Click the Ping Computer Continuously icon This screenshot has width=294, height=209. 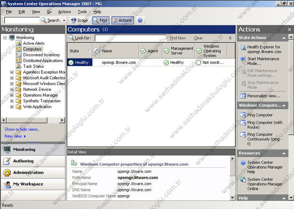point(243,135)
